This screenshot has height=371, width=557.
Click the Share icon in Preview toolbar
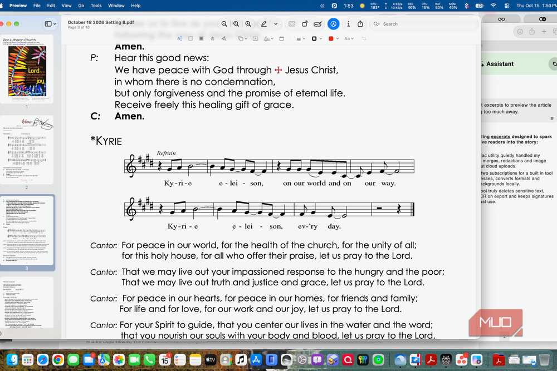click(x=360, y=24)
